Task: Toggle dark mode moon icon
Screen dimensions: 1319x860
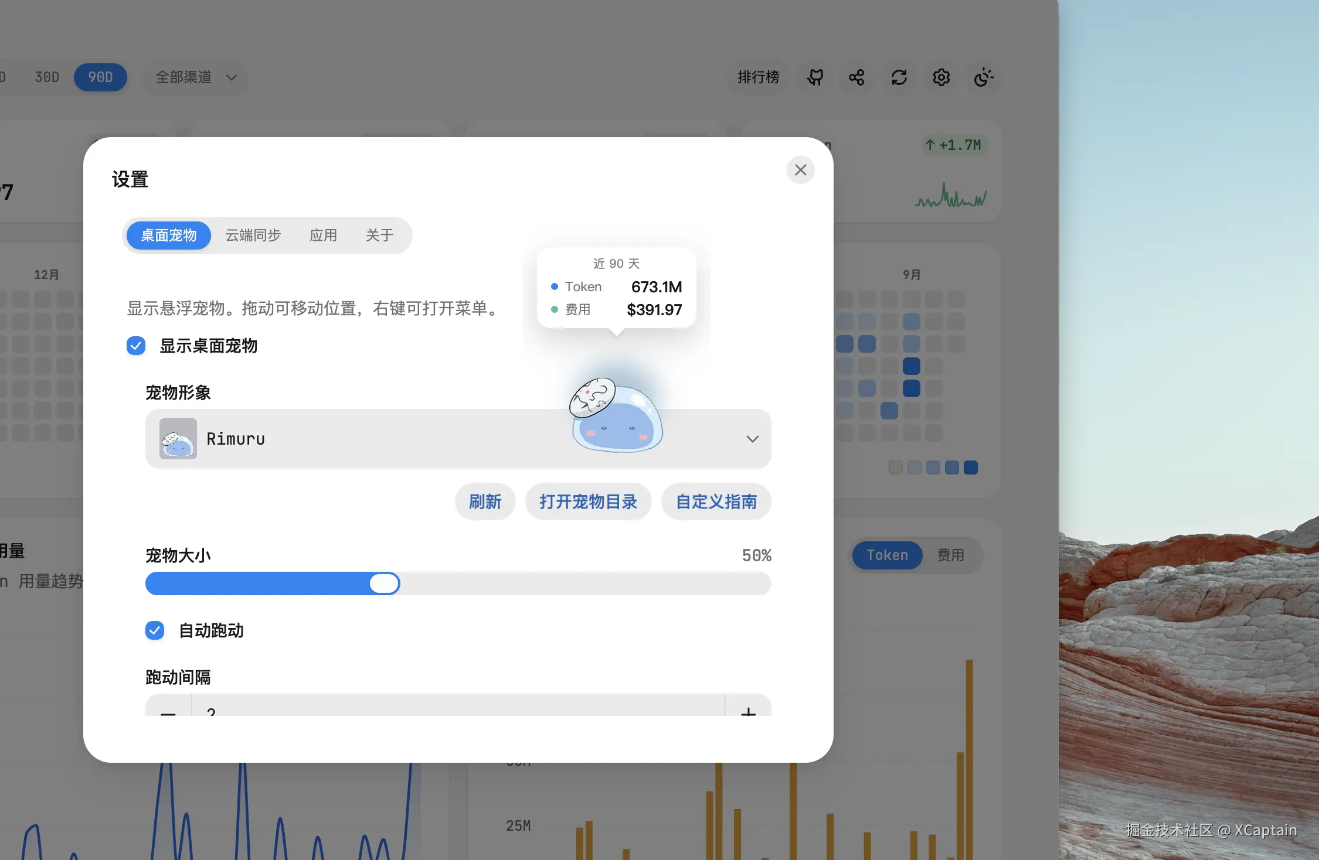Action: point(984,77)
